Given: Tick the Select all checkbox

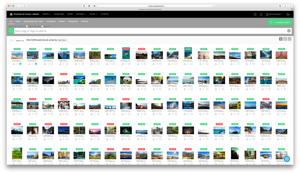Looking at the screenshot, I should [x=11, y=40].
